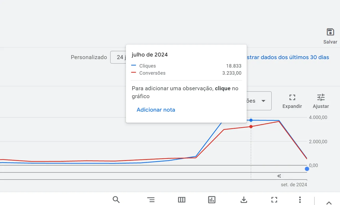Image resolution: width=340 pixels, height=205 pixels.
Task: Open the metric dropdown arrow above chart
Action: [x=263, y=101]
